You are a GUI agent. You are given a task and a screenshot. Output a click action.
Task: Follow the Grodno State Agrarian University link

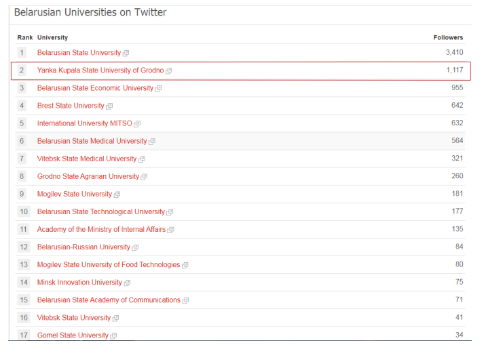click(x=88, y=176)
